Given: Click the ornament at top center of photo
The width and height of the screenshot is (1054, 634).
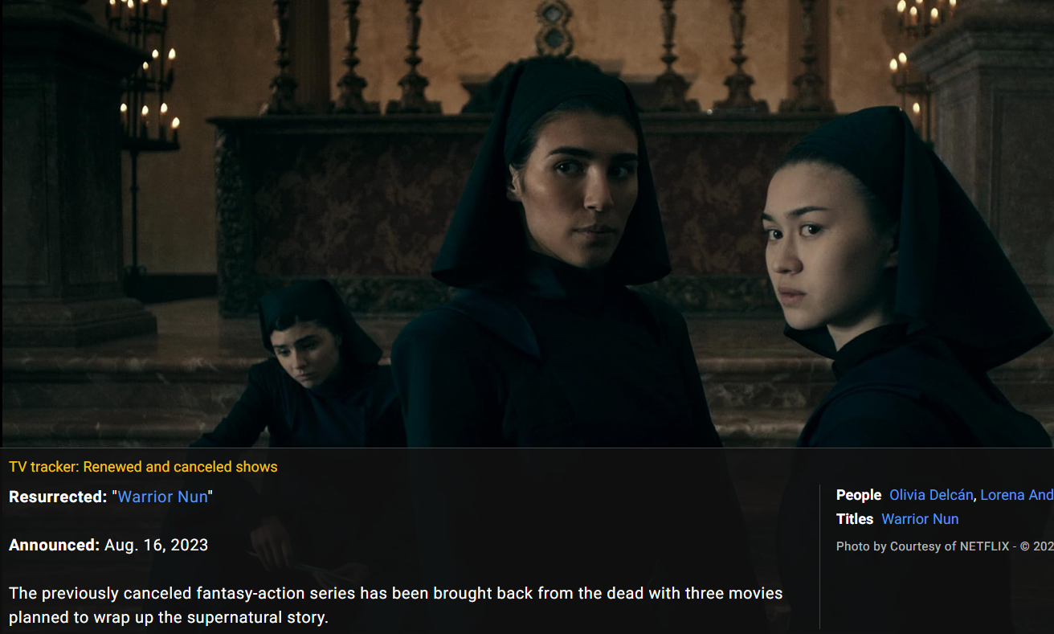Looking at the screenshot, I should coord(554,28).
